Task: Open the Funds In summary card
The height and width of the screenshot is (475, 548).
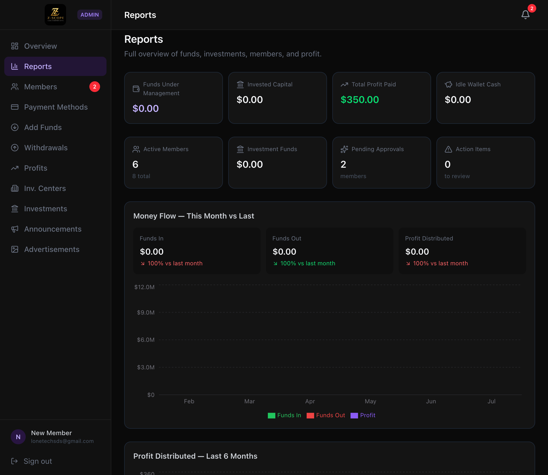Action: 197,251
